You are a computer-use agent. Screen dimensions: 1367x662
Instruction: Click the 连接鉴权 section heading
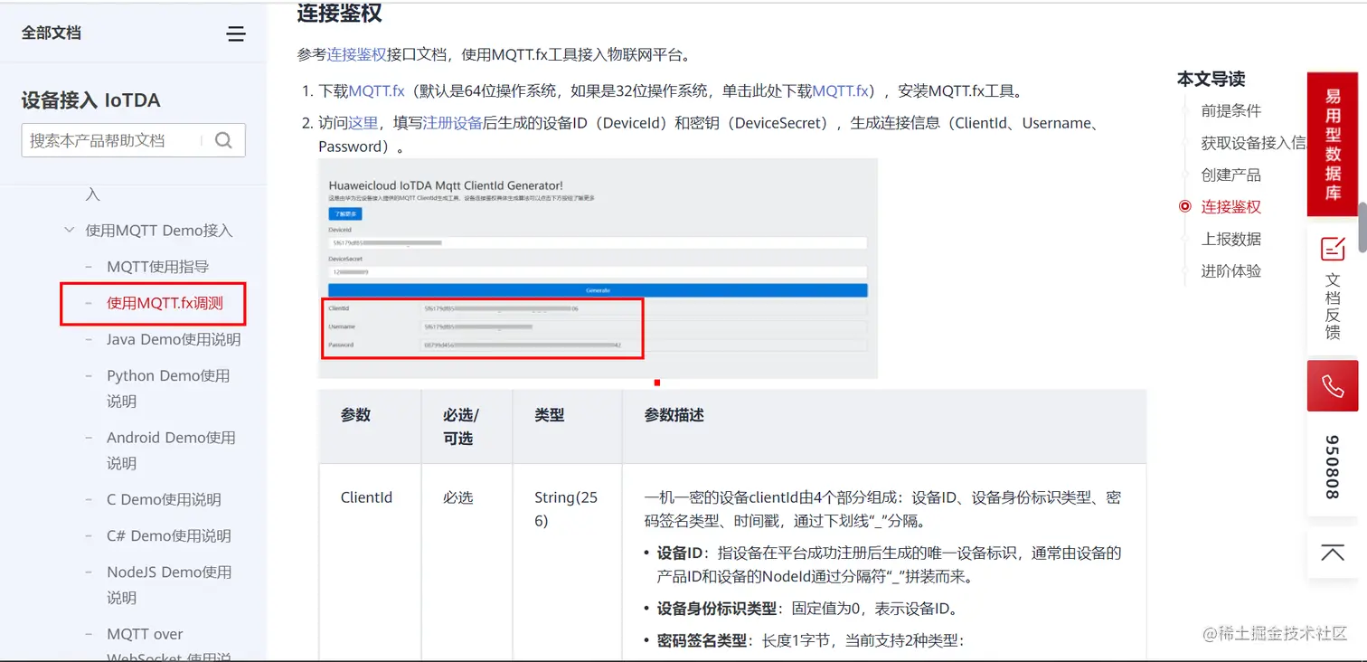tap(339, 13)
